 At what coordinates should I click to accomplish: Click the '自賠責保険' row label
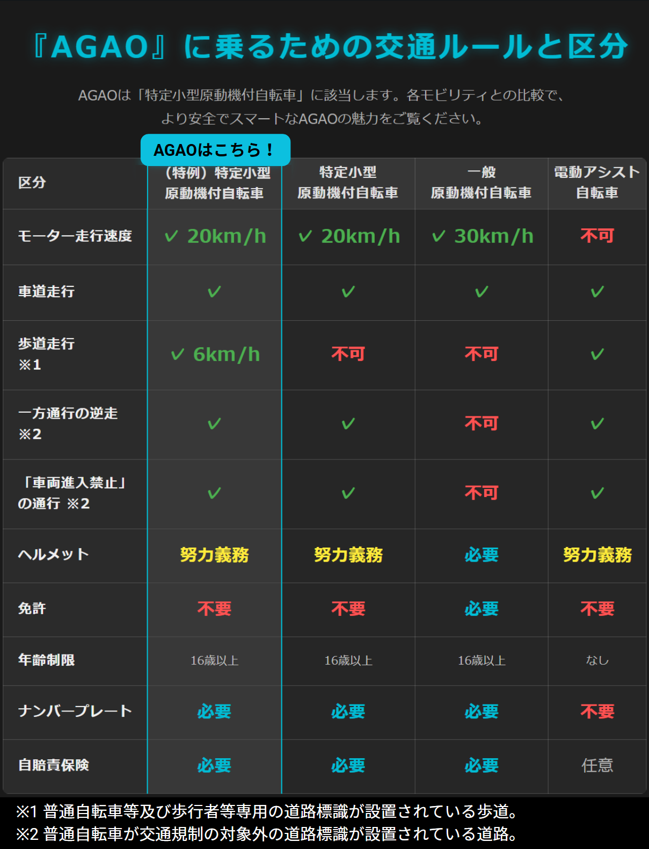(54, 765)
